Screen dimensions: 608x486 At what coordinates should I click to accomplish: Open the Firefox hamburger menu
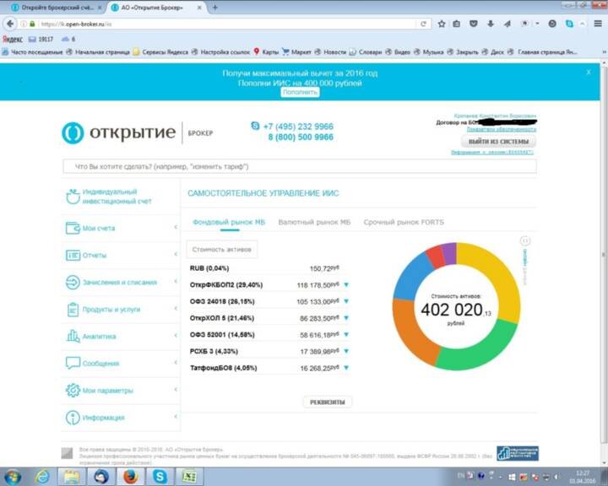[598, 24]
